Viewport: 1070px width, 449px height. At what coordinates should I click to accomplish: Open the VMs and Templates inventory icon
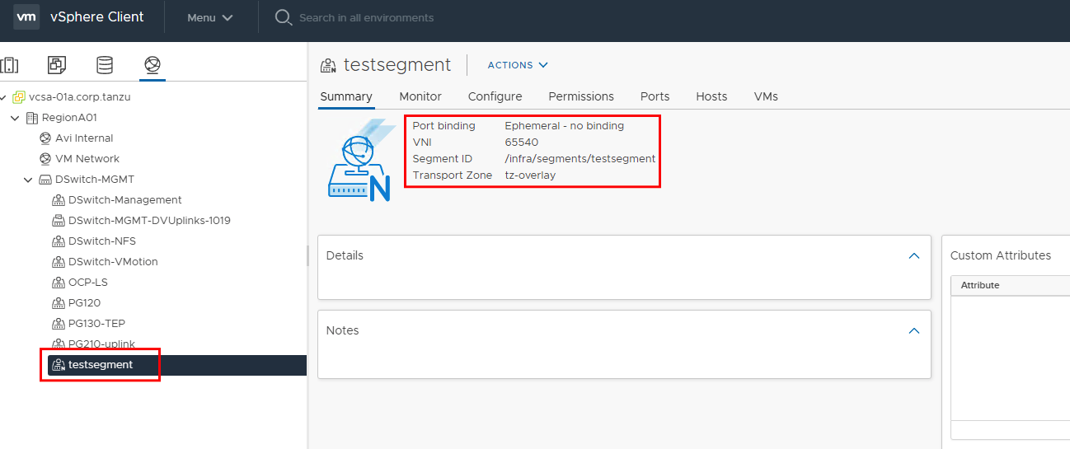tap(56, 64)
